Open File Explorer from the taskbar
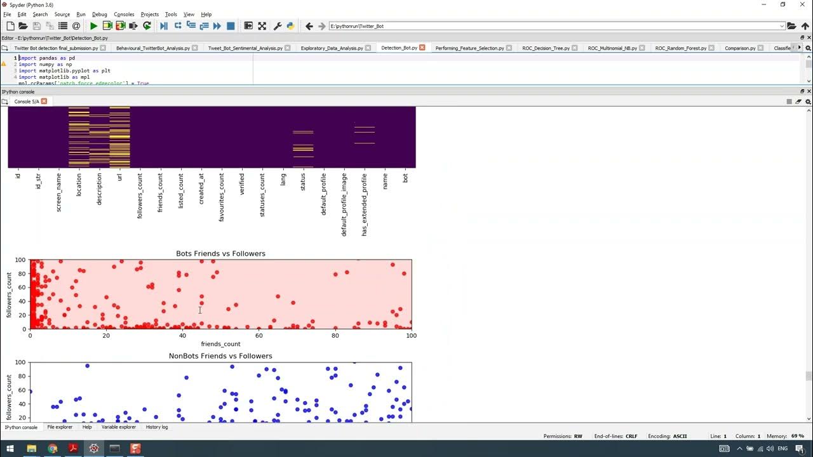The width and height of the screenshot is (813, 457). [x=31, y=448]
